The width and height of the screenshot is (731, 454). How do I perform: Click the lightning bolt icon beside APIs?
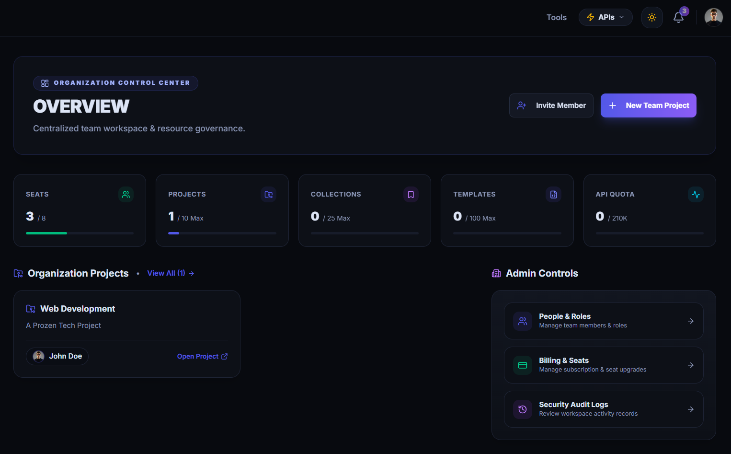coord(591,17)
